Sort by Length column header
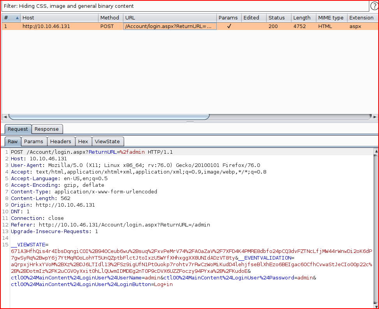This screenshot has height=309, width=379. point(304,18)
